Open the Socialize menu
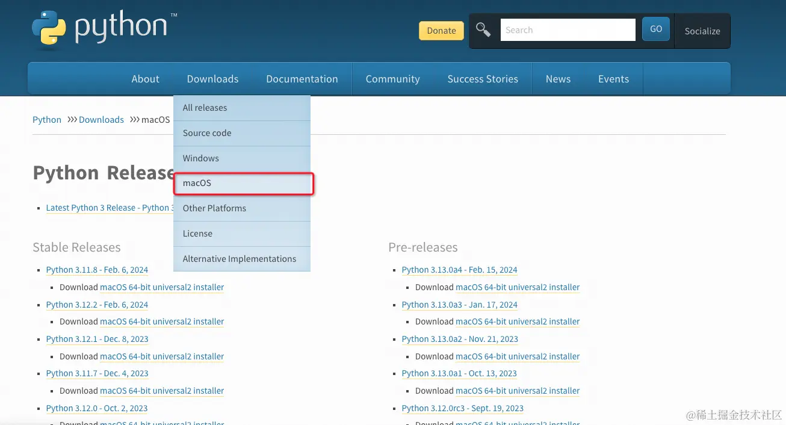Viewport: 786px width, 425px height. (702, 31)
